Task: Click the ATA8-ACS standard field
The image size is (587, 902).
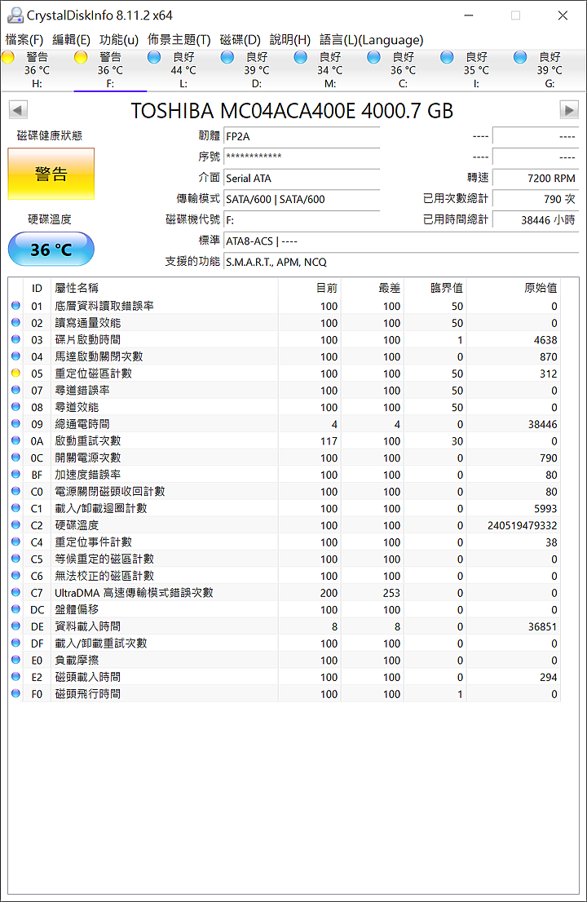Action: pyautogui.click(x=401, y=241)
